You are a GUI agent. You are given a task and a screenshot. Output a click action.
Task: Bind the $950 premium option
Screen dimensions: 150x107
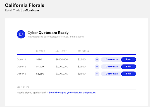click(x=129, y=60)
